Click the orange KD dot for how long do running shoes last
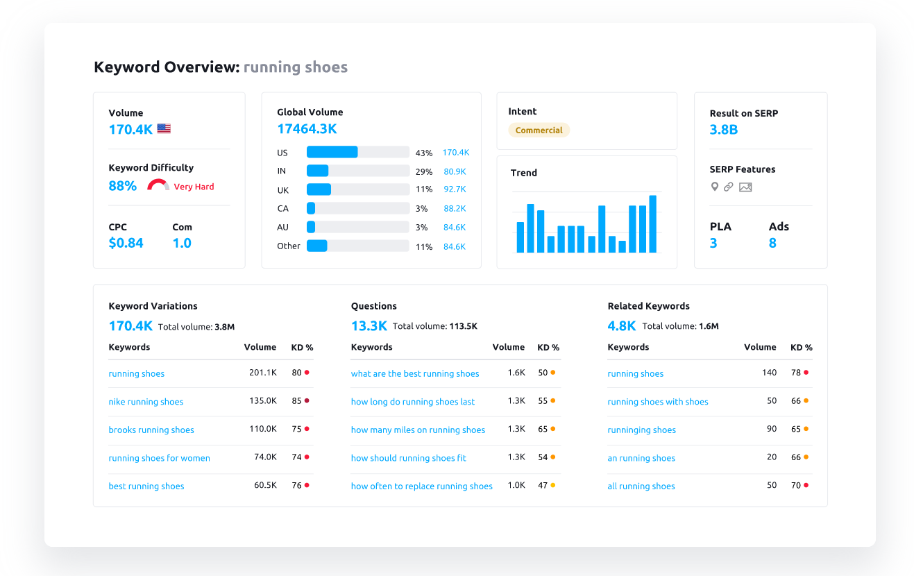 (552, 400)
